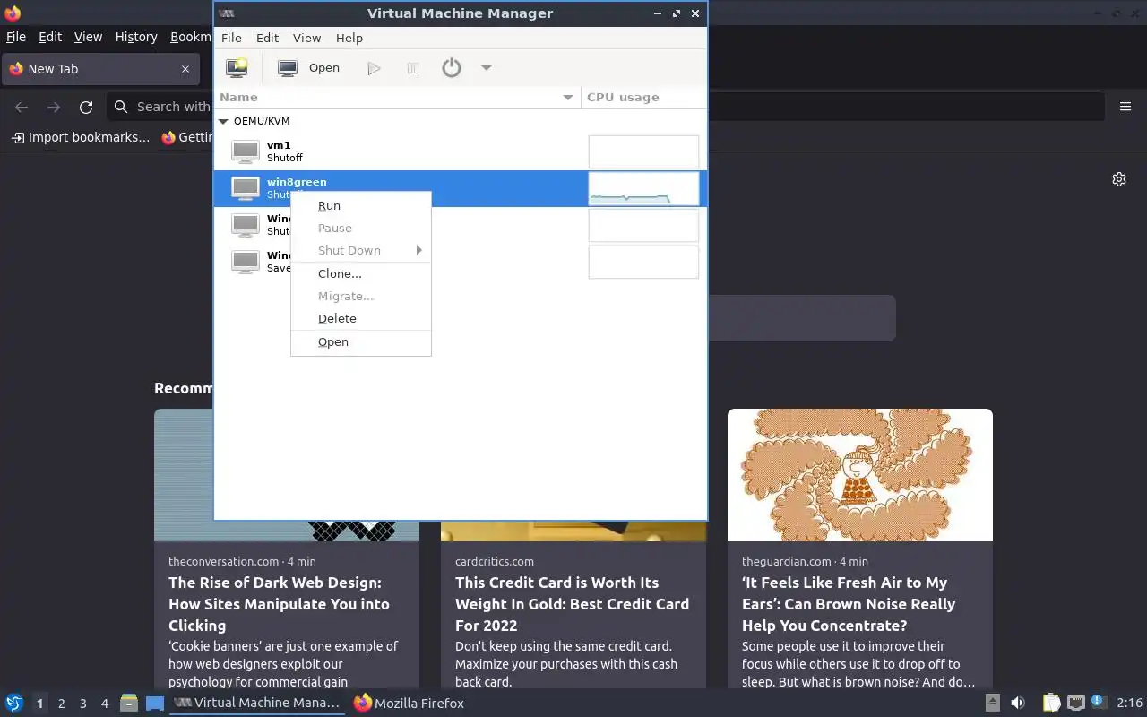Click the vm1 monitor icon
1147x717 pixels.
(246, 151)
